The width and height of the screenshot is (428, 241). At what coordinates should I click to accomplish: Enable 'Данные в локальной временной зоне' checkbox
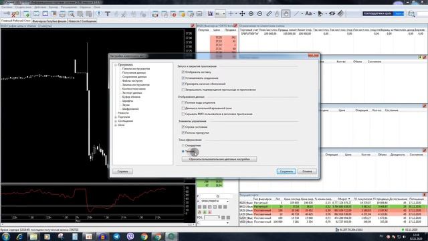pos(183,108)
